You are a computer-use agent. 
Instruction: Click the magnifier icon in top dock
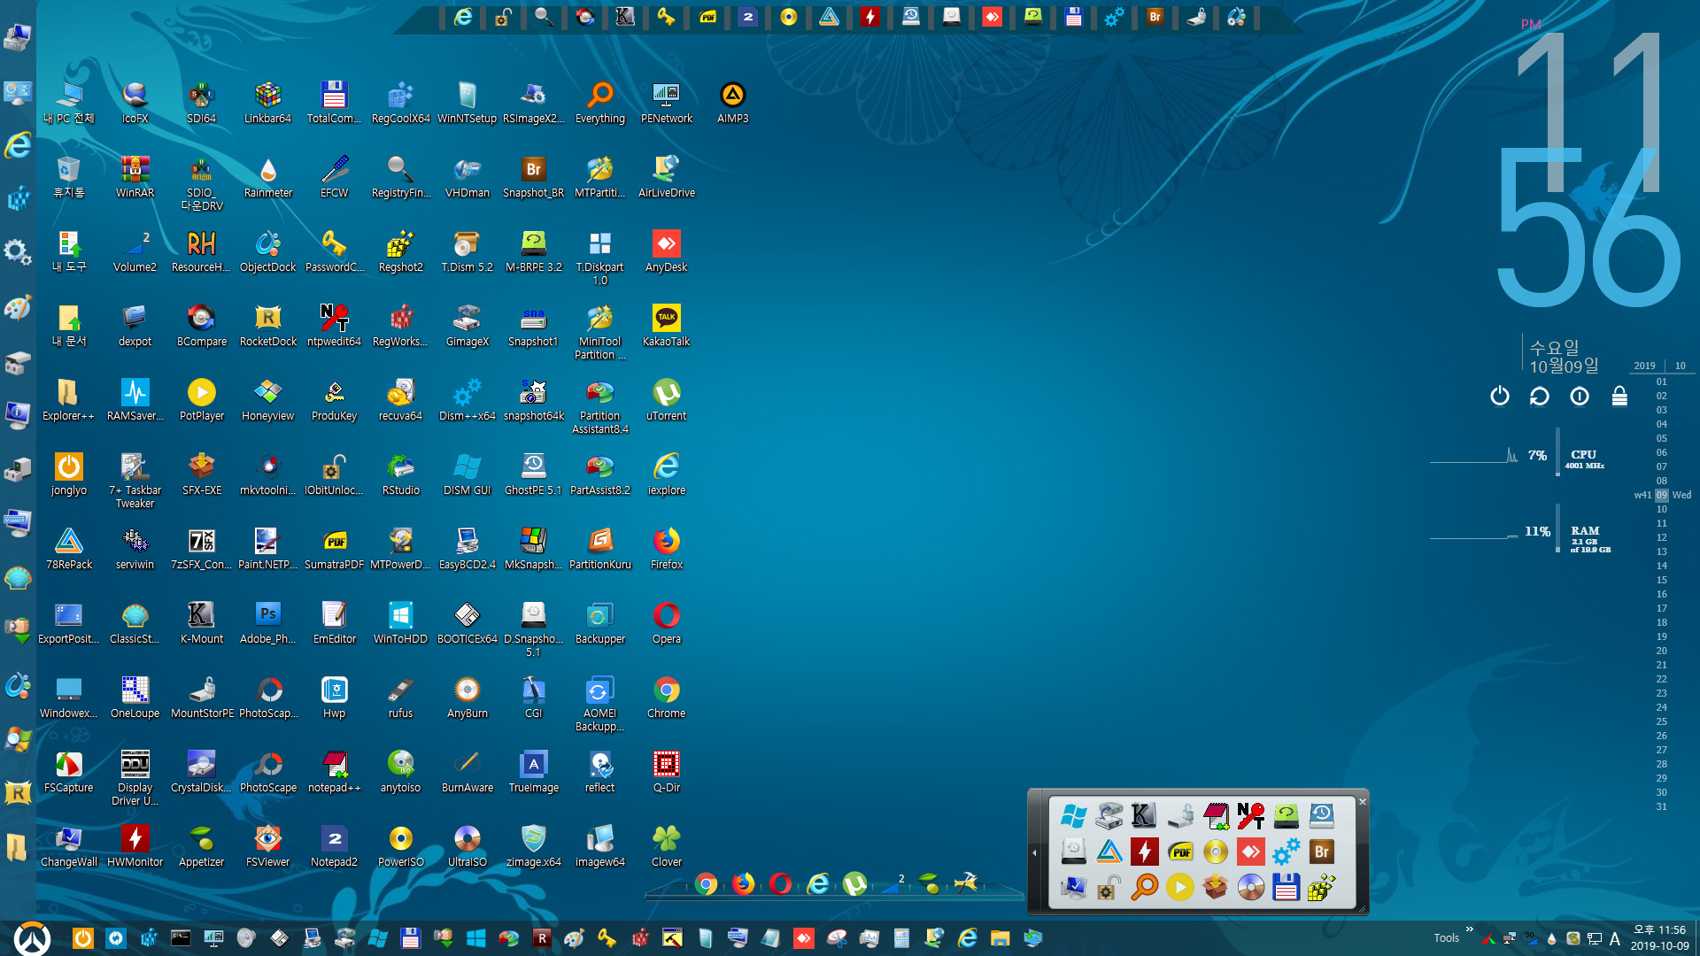(544, 17)
